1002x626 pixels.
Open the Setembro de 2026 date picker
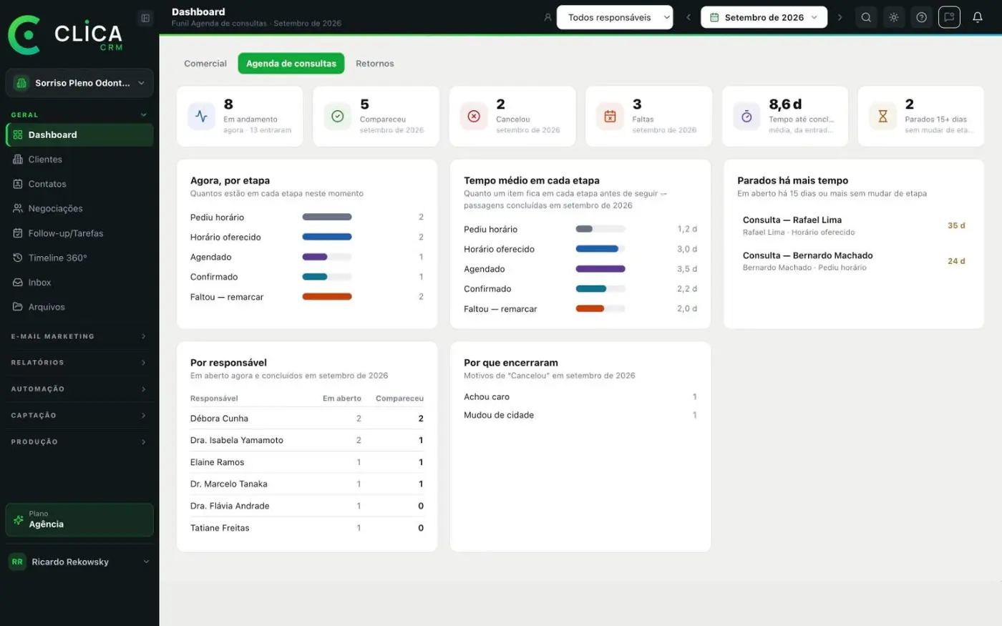[764, 17]
